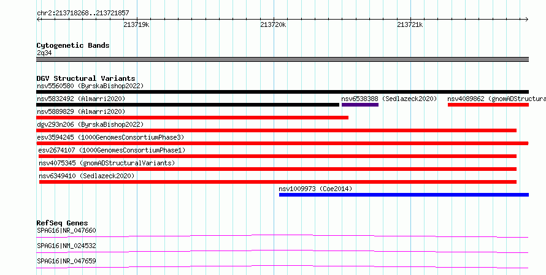Open the nsv5889829 (Almarri2020) label
This screenshot has width=546, height=275.
pyautogui.click(x=81, y=111)
